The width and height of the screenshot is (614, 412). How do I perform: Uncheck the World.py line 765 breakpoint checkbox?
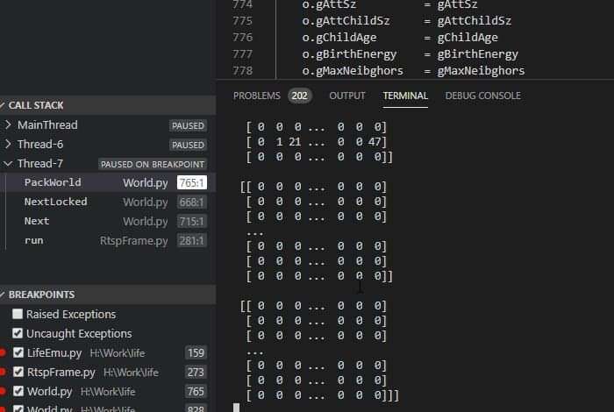coord(18,392)
